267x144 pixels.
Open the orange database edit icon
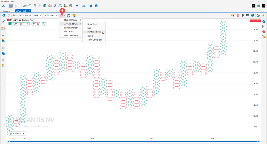[74, 16]
